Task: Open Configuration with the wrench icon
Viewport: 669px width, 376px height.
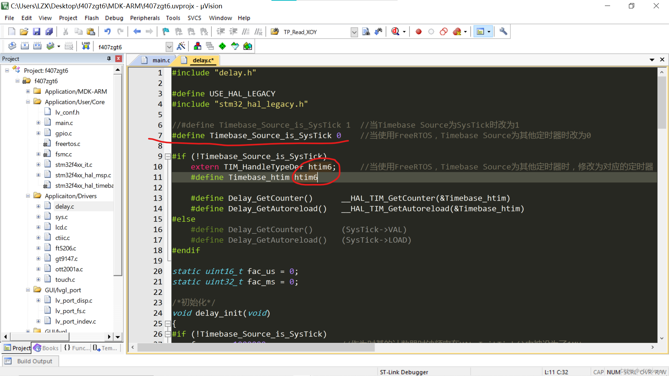Action: click(x=503, y=31)
